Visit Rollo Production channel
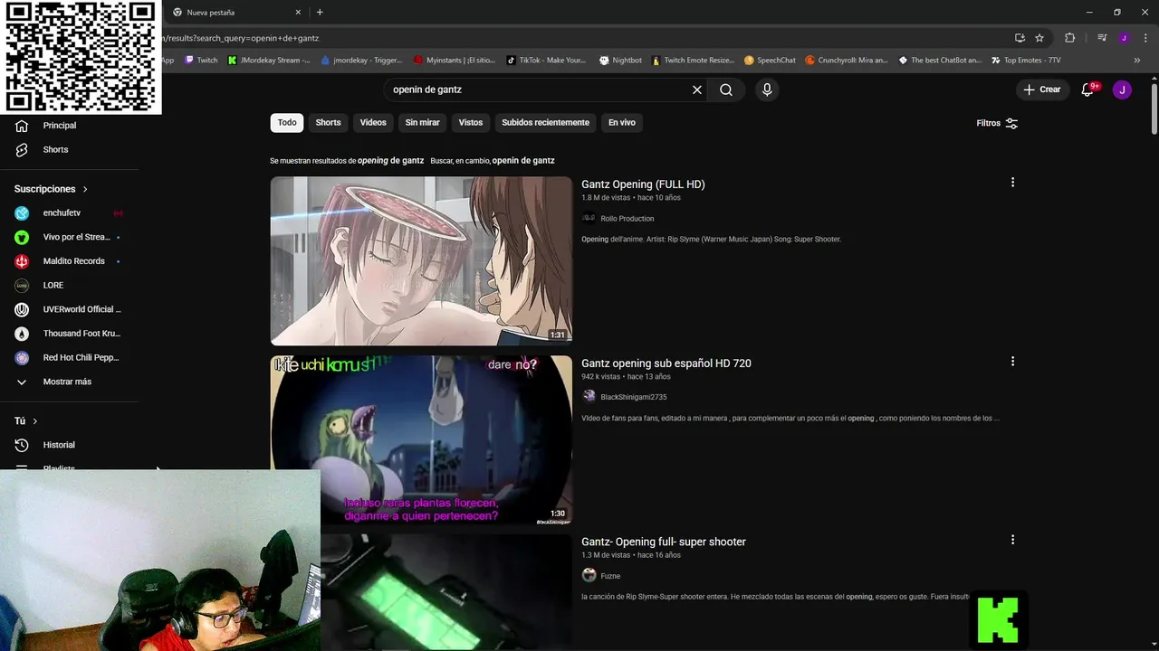 pyautogui.click(x=627, y=219)
